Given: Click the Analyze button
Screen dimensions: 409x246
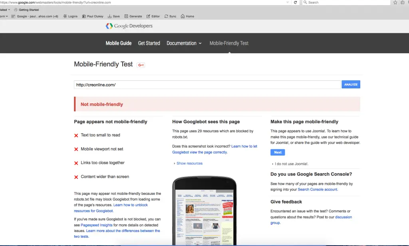Looking at the screenshot, I should click(x=351, y=84).
